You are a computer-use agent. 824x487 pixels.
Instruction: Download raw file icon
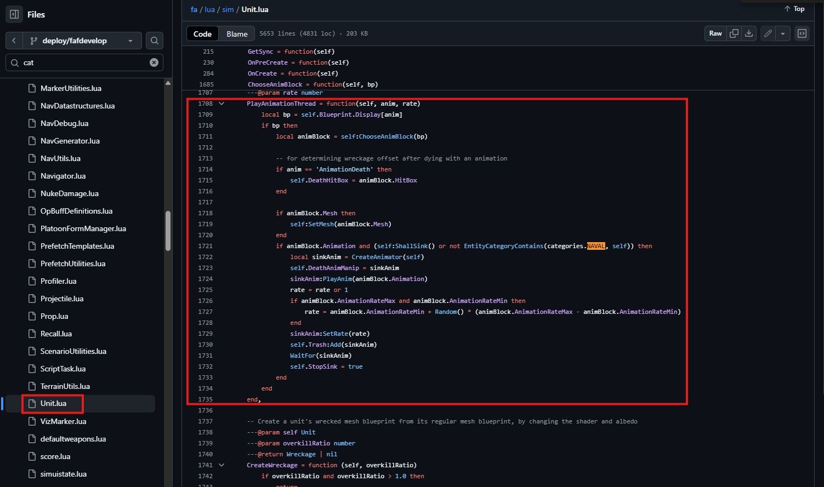(x=749, y=33)
